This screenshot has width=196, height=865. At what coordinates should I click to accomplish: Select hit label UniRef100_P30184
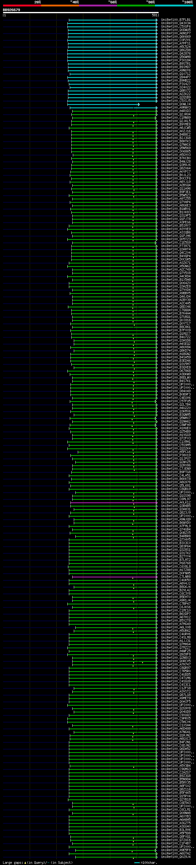coord(175,60)
